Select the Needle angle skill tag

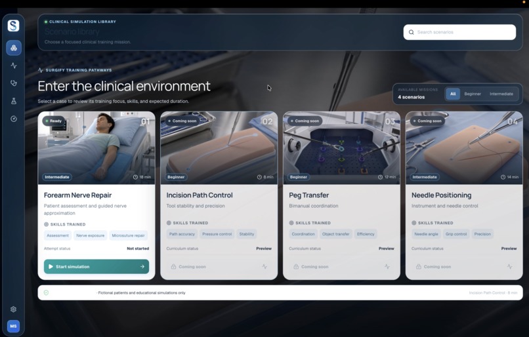tap(426, 234)
